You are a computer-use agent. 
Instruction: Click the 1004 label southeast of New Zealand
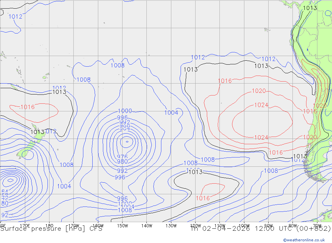(x=64, y=186)
